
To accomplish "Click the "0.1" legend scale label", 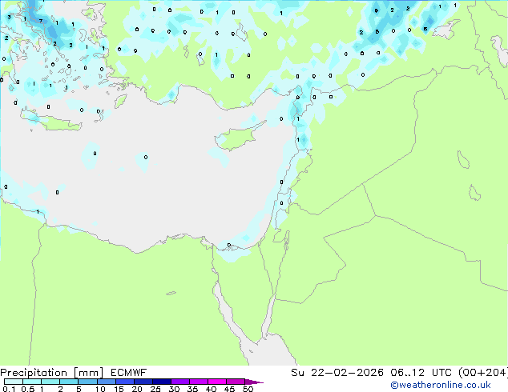I will pyautogui.click(x=9, y=389).
